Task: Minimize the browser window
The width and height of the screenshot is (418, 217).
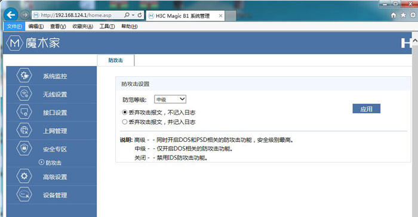Action: pyautogui.click(x=385, y=4)
